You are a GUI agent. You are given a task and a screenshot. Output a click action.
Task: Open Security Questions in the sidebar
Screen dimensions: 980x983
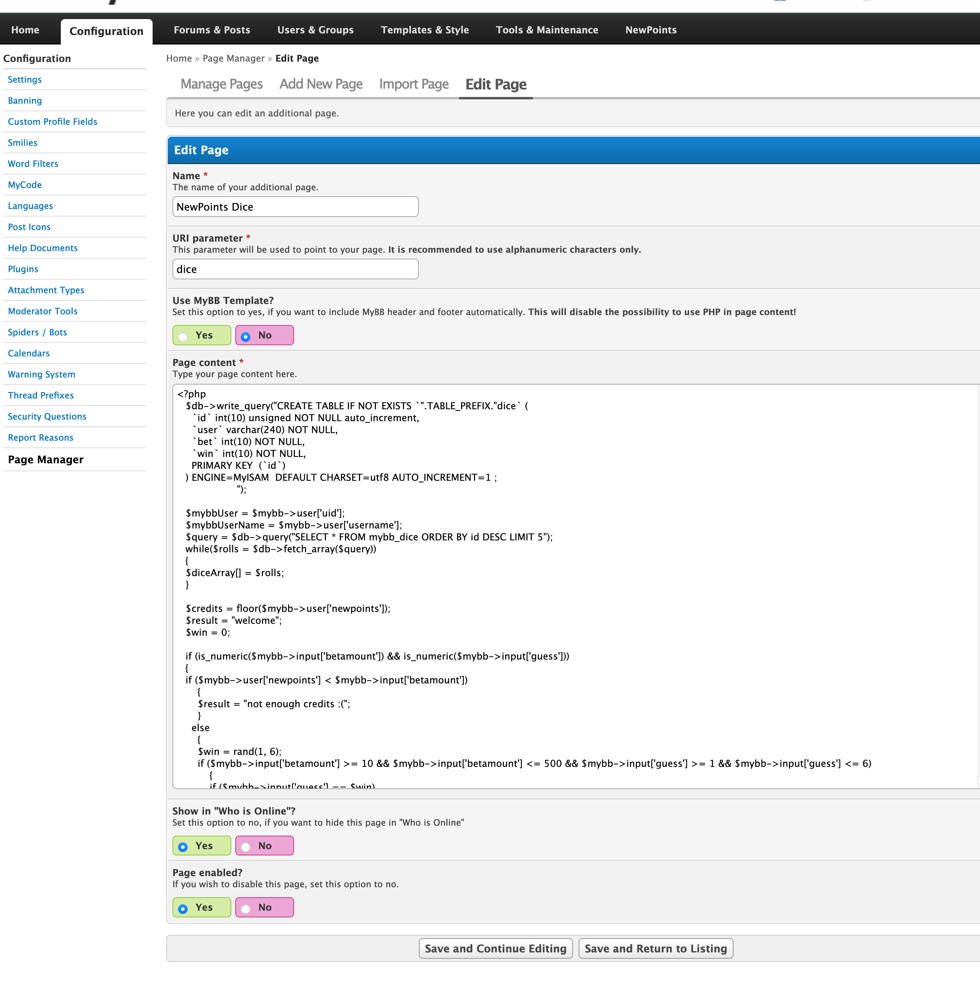coord(47,416)
